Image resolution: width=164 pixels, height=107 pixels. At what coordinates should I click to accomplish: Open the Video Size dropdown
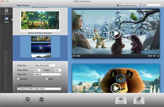(x=45, y=65)
